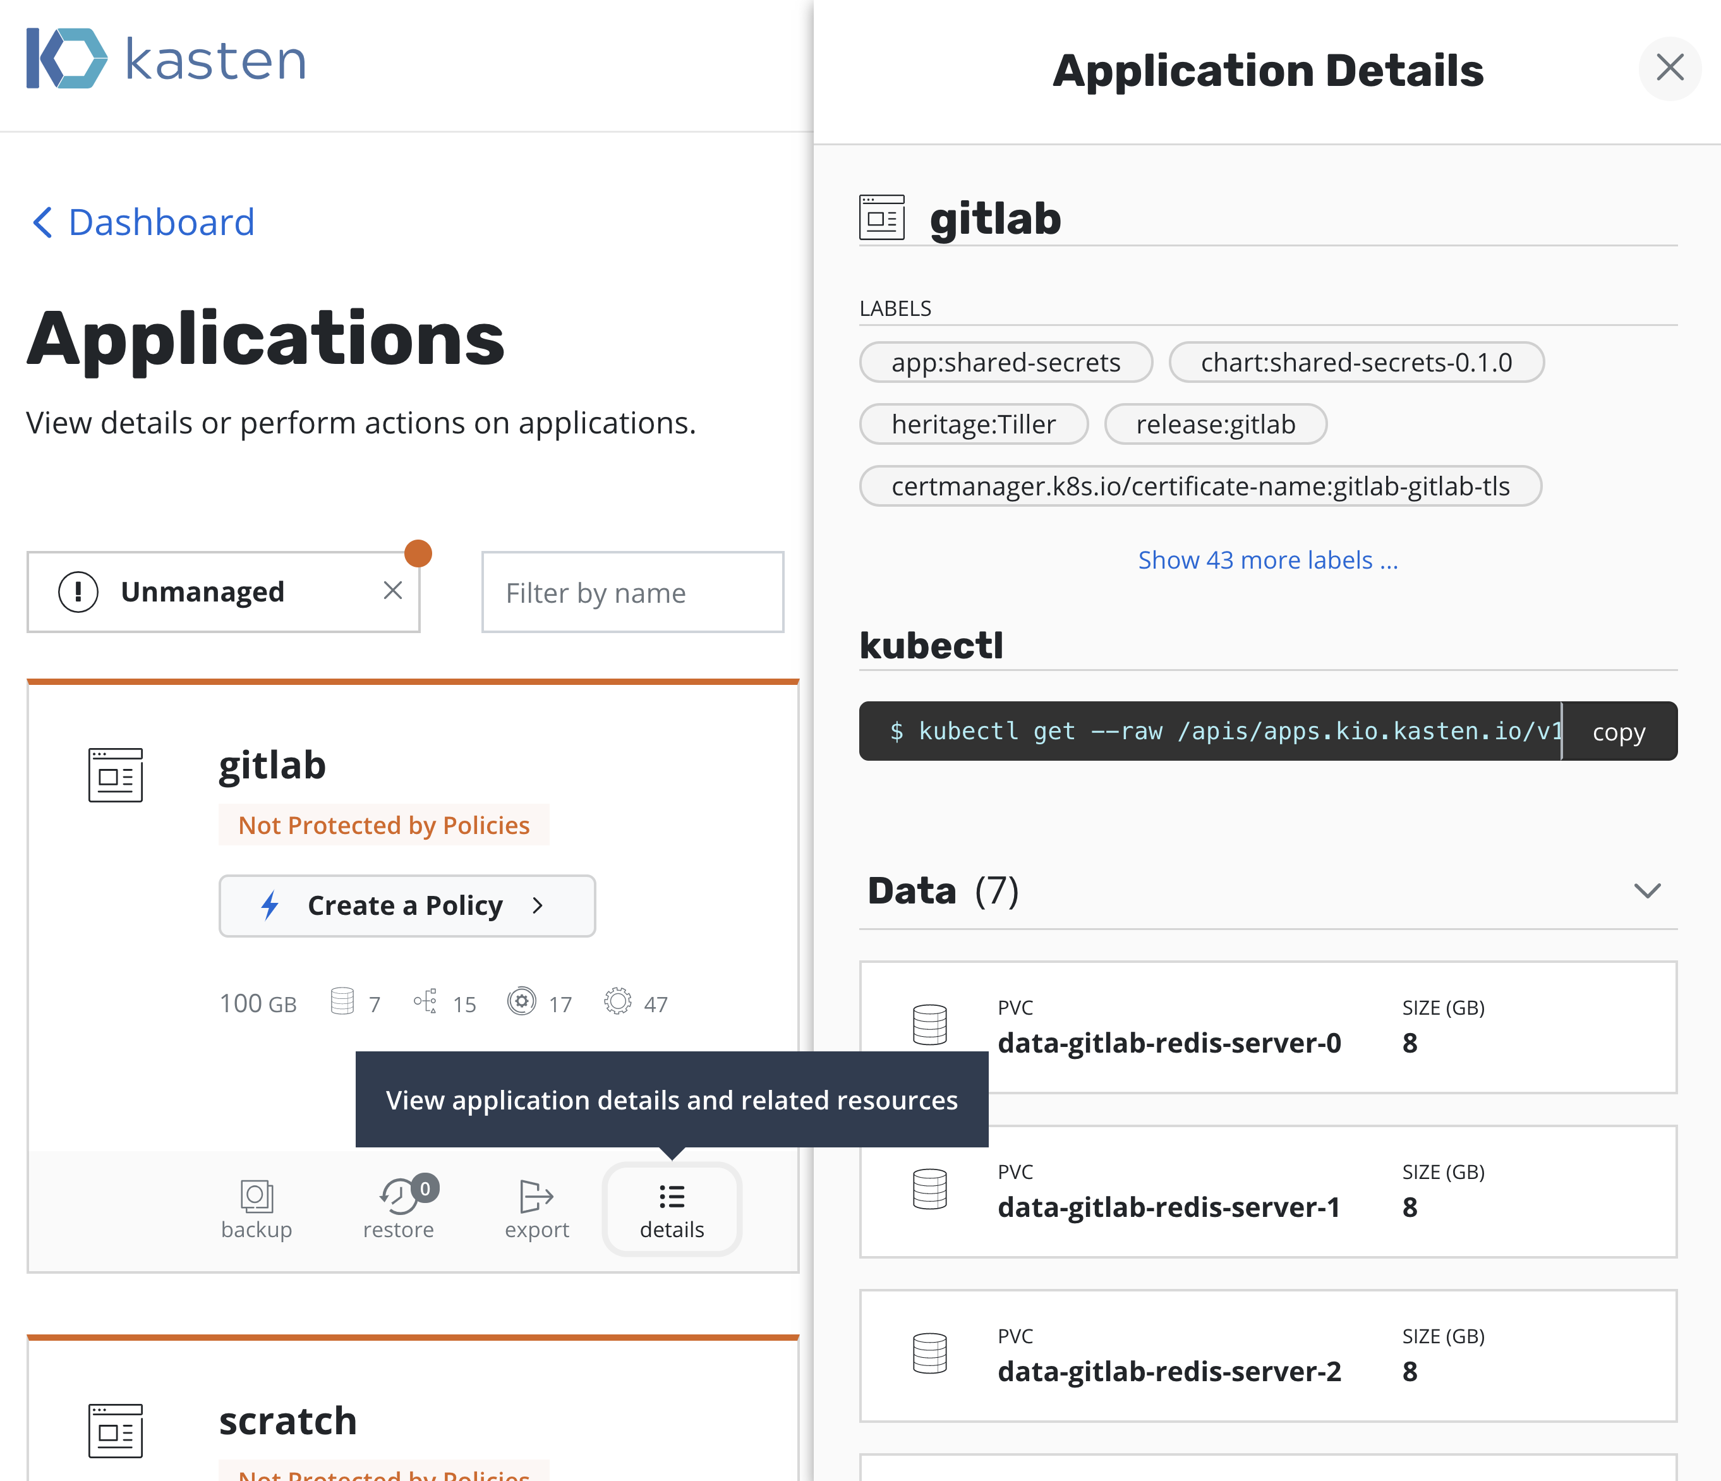Click the Filter by name field
Screen dimensions: 1721x1481
coord(632,593)
